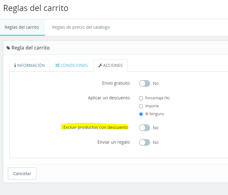228x195 pixels.
Task: Select the ACCIONES tab
Action: point(110,65)
